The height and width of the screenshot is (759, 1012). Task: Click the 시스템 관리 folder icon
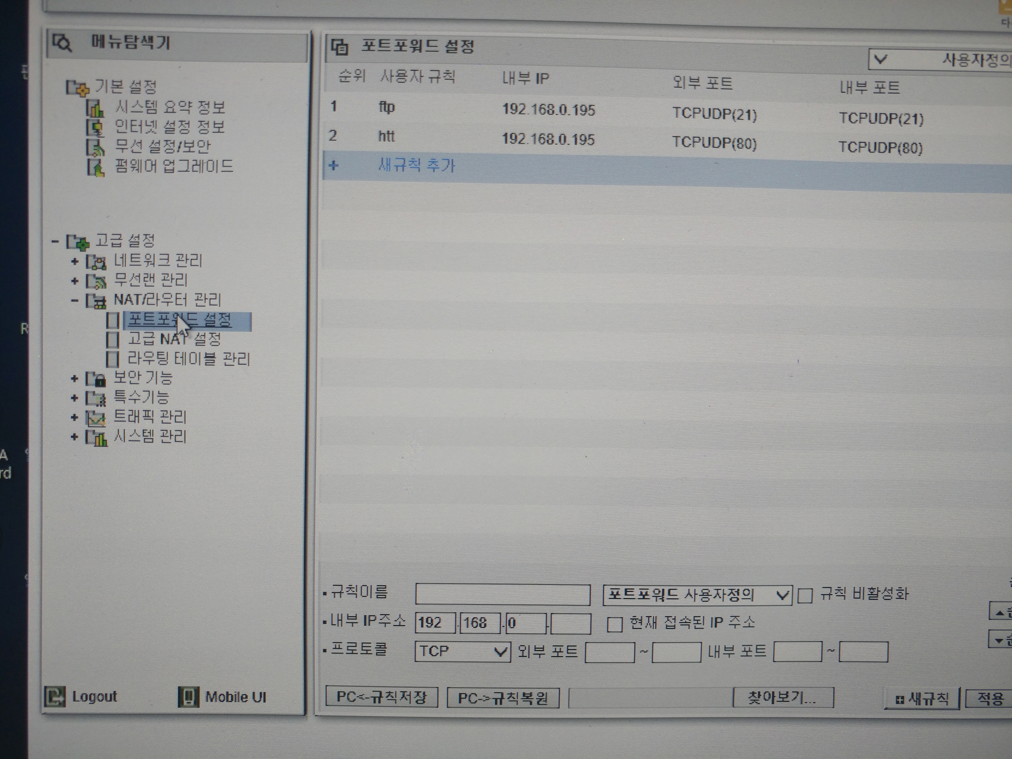[96, 438]
